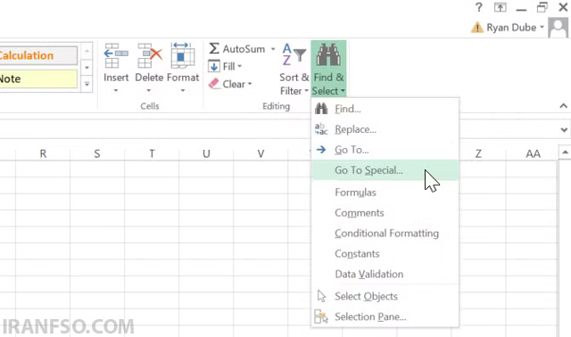Click the vertical scrollbar up arrow
Image resolution: width=571 pixels, height=337 pixels.
tap(565, 152)
